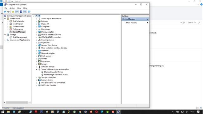Select the Computer category row

45,27
